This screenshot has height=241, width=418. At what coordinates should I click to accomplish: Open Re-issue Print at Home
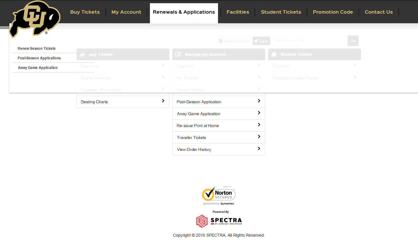[198, 126]
